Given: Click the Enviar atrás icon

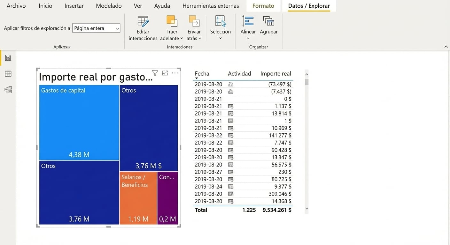Looking at the screenshot, I should 194,21.
